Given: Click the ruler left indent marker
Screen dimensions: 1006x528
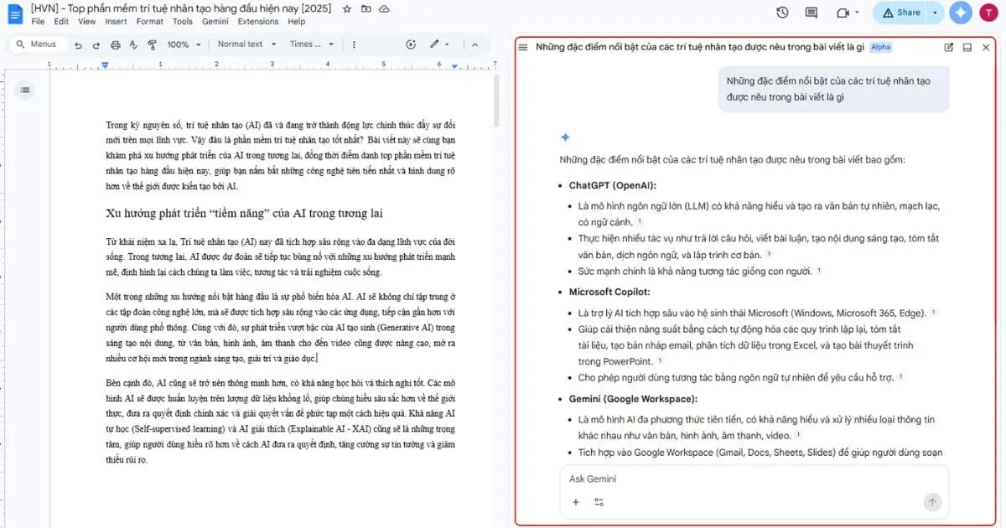Looking at the screenshot, I should click(x=105, y=65).
